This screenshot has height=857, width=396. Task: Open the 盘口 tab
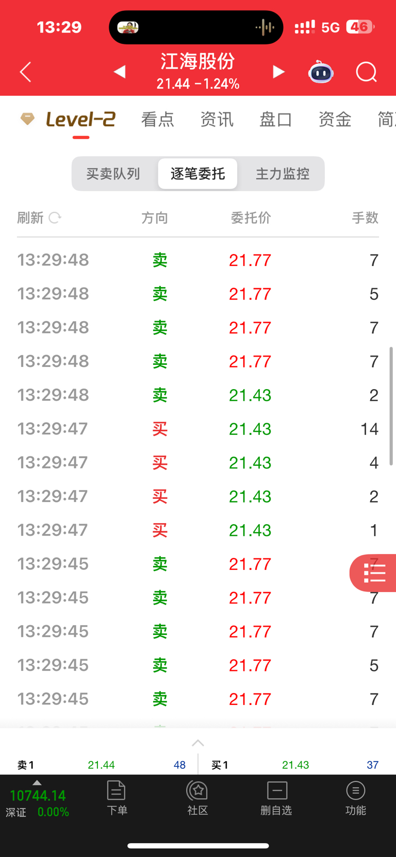[x=276, y=120]
